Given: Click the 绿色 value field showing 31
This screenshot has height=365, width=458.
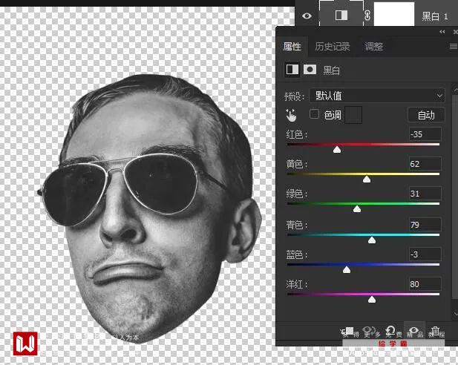Looking at the screenshot, I should [425, 194].
